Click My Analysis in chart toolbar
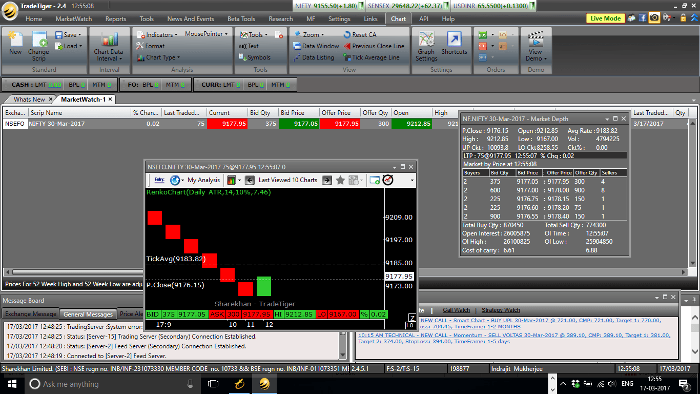The image size is (700, 394). click(x=203, y=180)
